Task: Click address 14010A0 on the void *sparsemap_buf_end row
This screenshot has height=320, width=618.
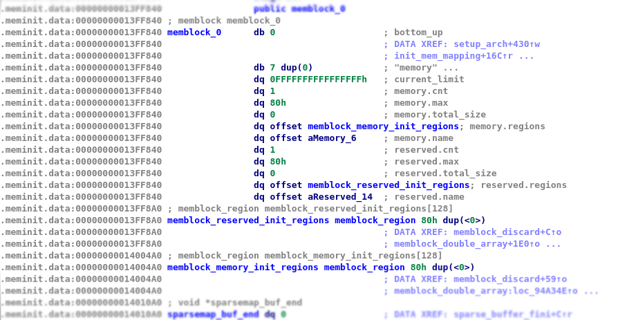Action: click(81, 303)
